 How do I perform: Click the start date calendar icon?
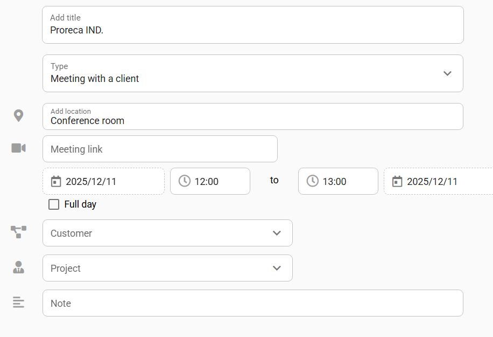coord(55,181)
